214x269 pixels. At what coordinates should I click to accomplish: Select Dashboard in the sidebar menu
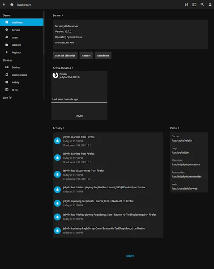point(21,22)
